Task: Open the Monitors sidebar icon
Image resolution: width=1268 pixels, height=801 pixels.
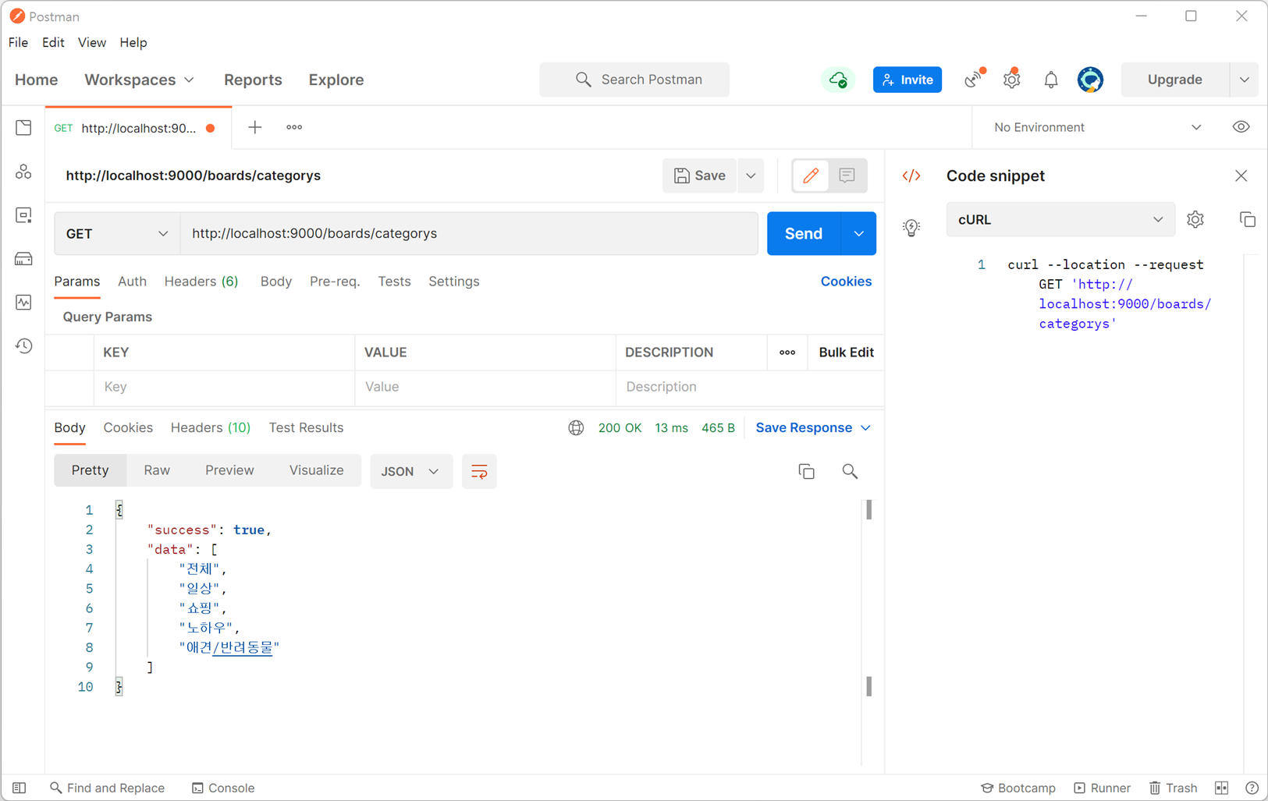Action: click(x=23, y=302)
